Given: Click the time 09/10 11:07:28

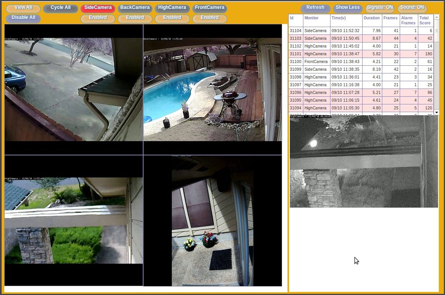Looking at the screenshot, I should click(346, 92).
